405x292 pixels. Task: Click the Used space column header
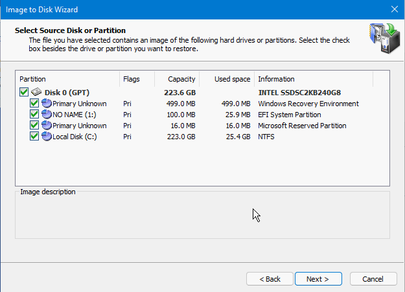click(x=227, y=79)
